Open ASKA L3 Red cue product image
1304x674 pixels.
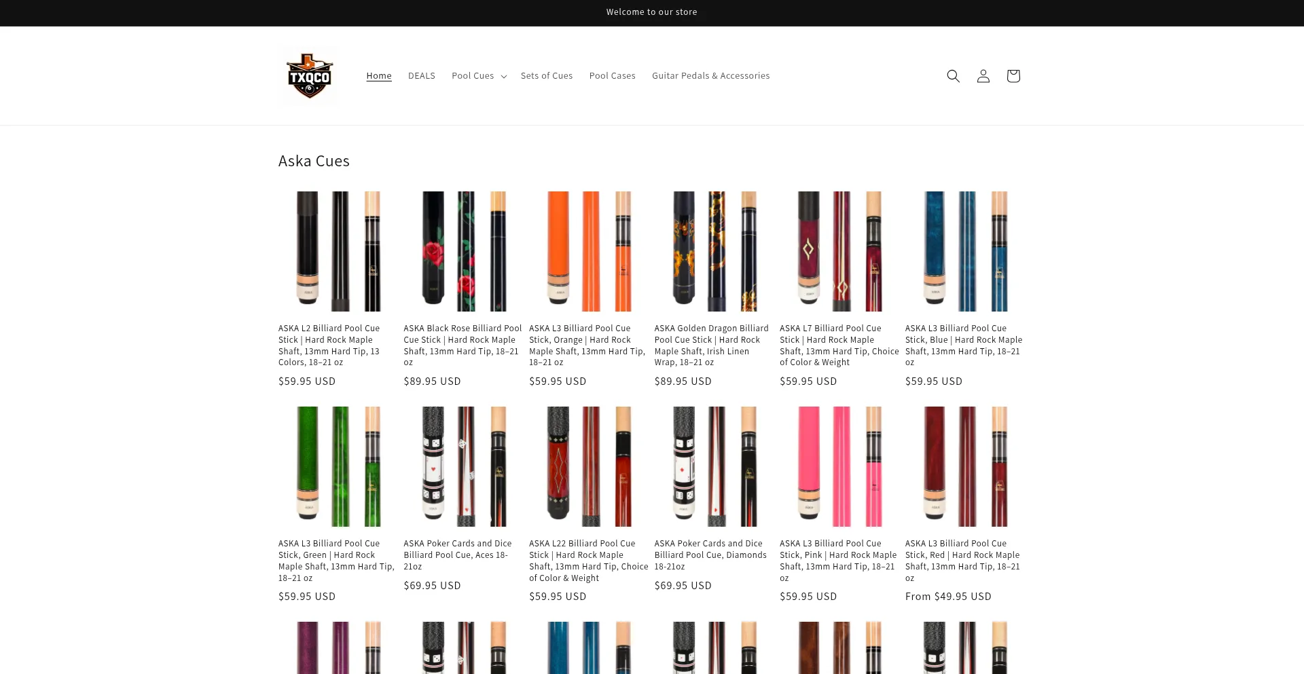point(965,466)
